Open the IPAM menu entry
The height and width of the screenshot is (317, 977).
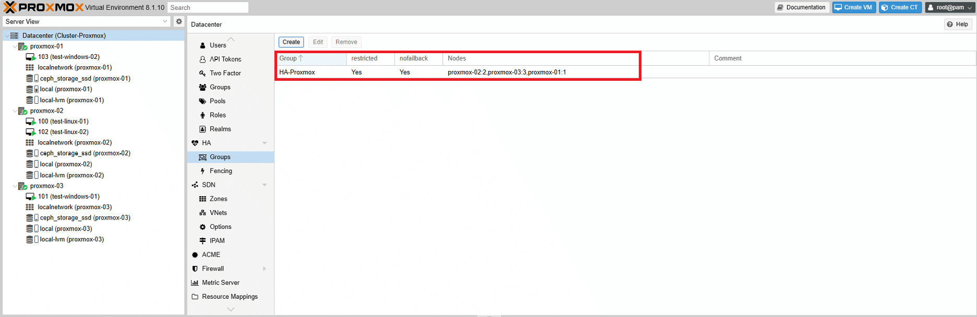(x=217, y=241)
